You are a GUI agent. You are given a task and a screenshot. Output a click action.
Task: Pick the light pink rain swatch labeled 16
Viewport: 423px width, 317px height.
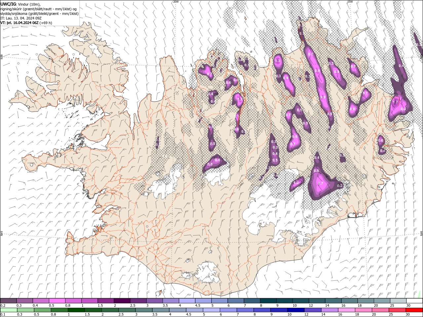coord(346,310)
